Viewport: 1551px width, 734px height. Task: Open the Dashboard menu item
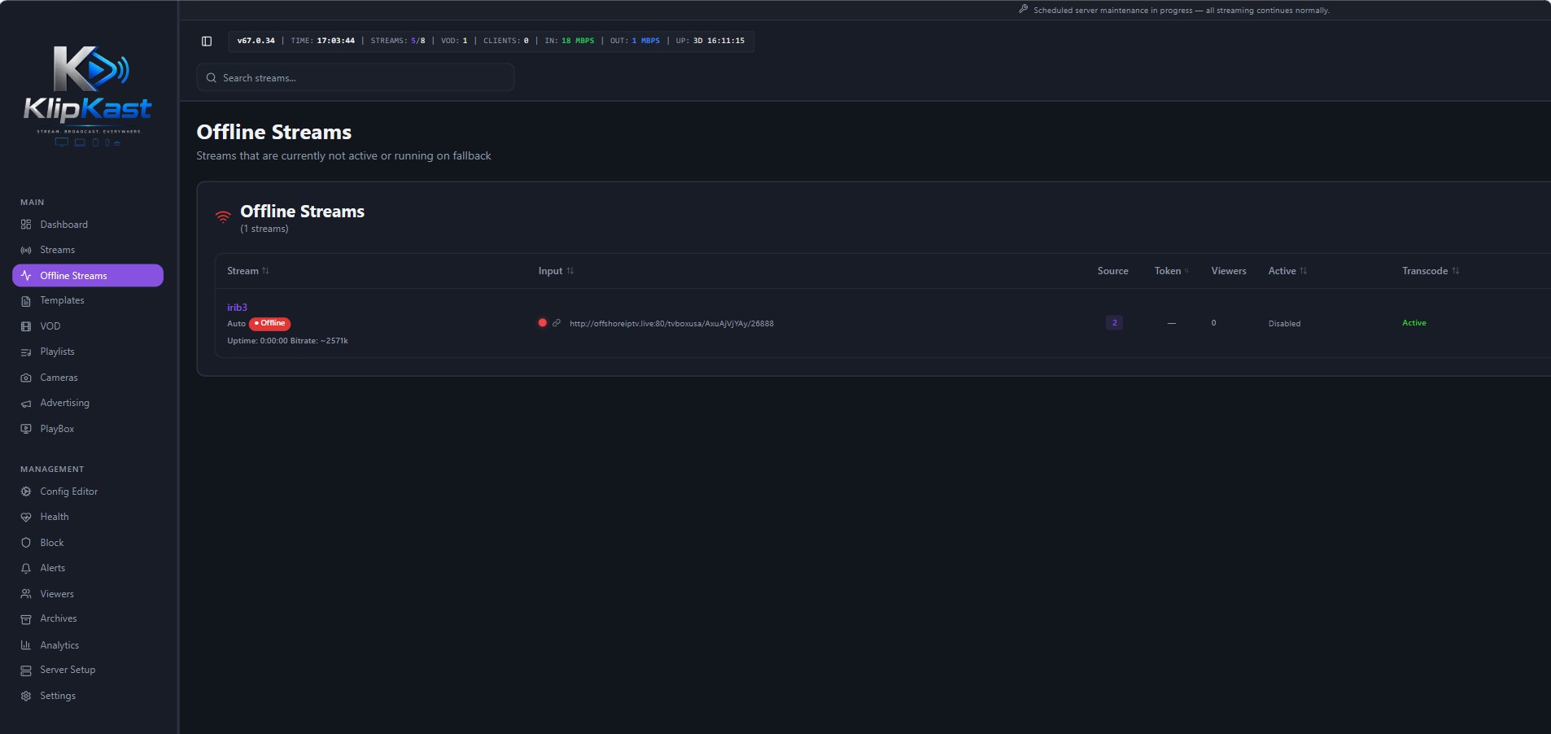[88, 225]
